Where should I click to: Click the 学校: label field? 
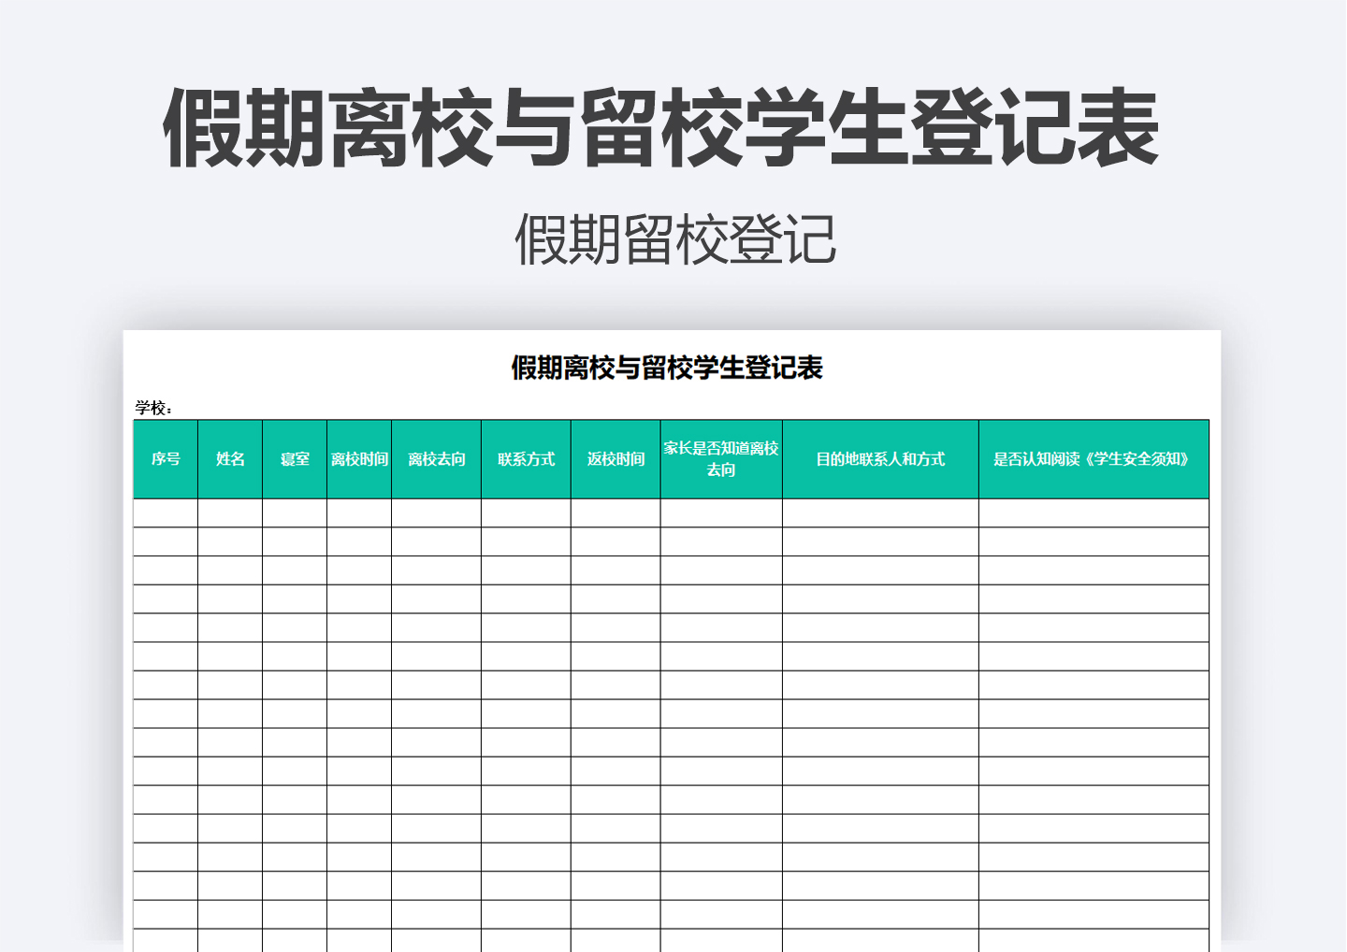[152, 407]
